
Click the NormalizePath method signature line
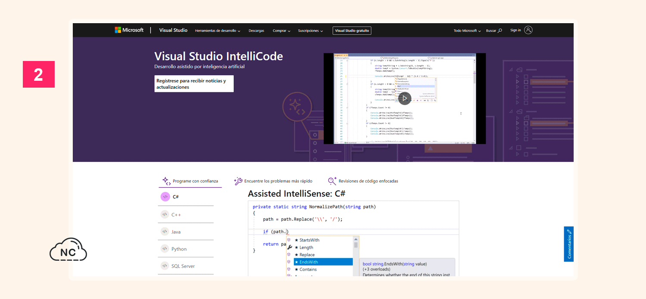point(314,207)
